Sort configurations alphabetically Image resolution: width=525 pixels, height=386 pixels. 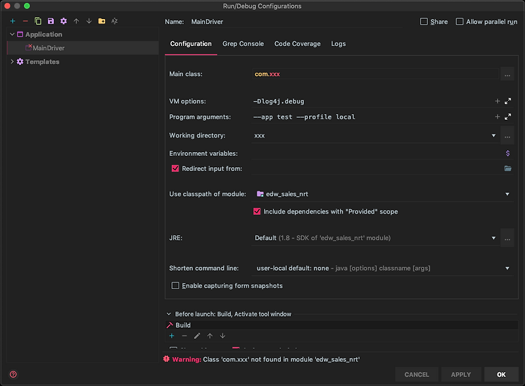(x=114, y=21)
